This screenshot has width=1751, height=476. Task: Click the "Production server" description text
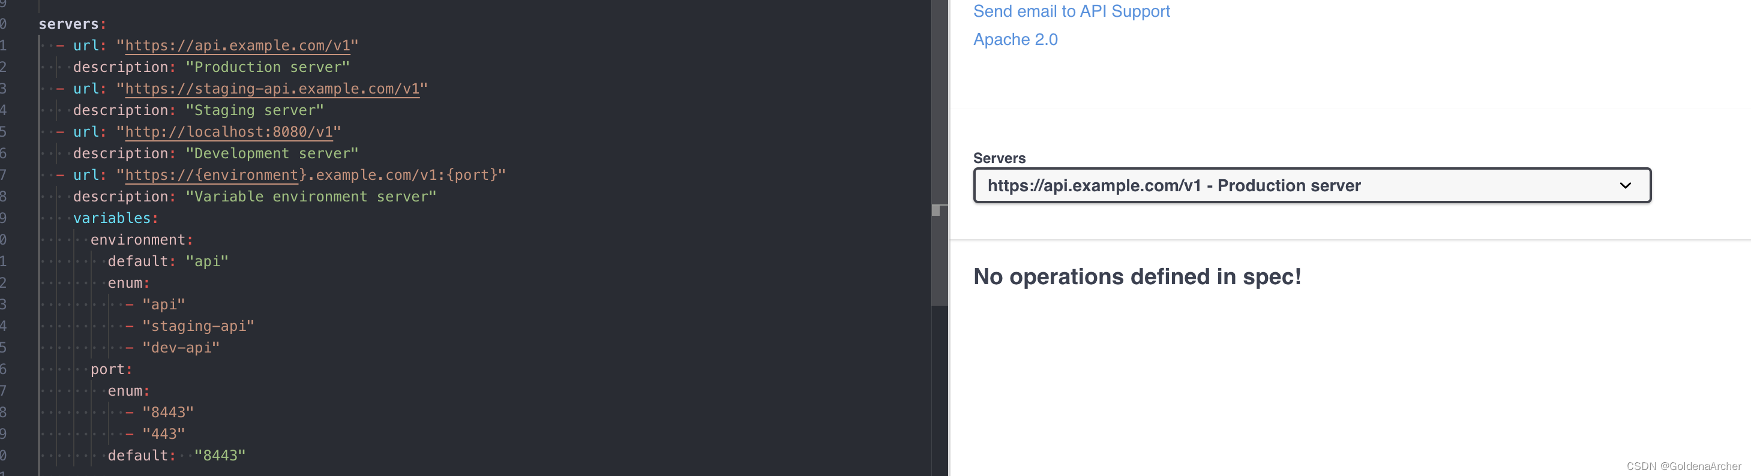pos(268,67)
